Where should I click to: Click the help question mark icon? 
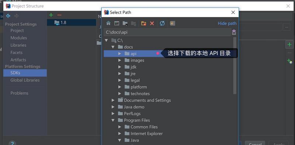(x=13, y=143)
